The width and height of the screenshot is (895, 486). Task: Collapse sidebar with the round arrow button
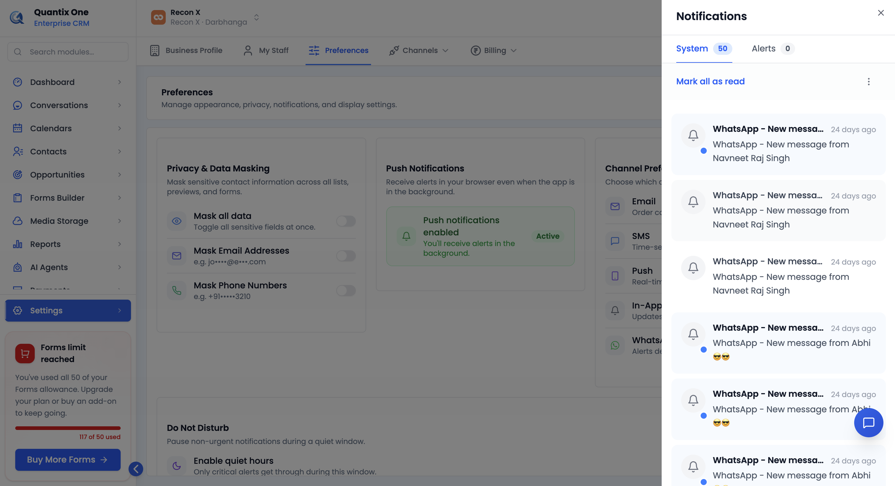136,469
